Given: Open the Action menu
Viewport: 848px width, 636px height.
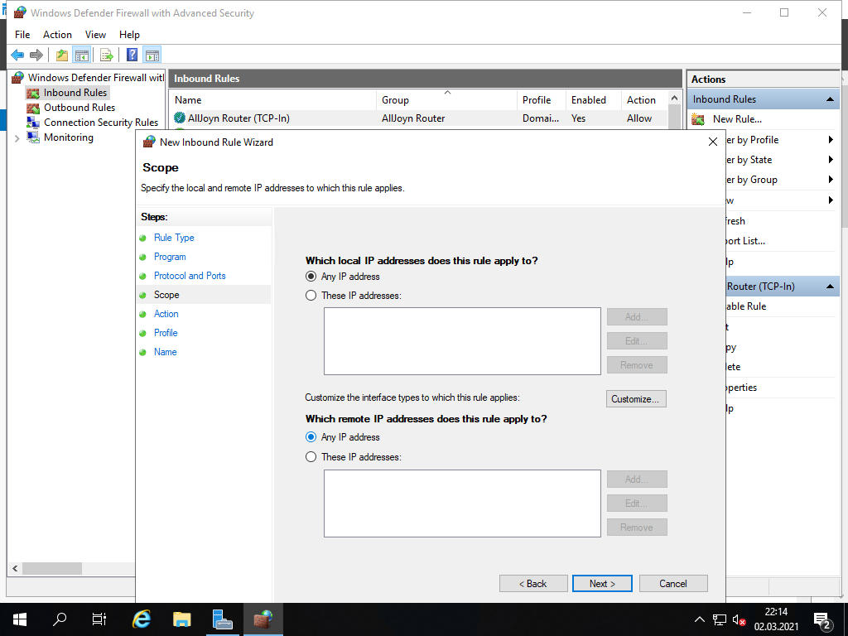Looking at the screenshot, I should [x=57, y=35].
